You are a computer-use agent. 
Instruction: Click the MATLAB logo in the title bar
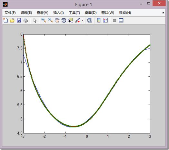[5, 4]
